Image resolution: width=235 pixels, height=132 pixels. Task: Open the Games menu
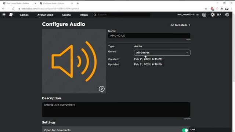click(x=24, y=15)
